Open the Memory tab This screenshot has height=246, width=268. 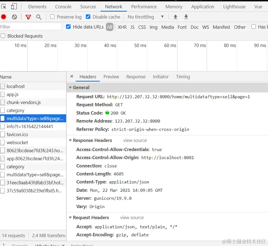click(174, 7)
